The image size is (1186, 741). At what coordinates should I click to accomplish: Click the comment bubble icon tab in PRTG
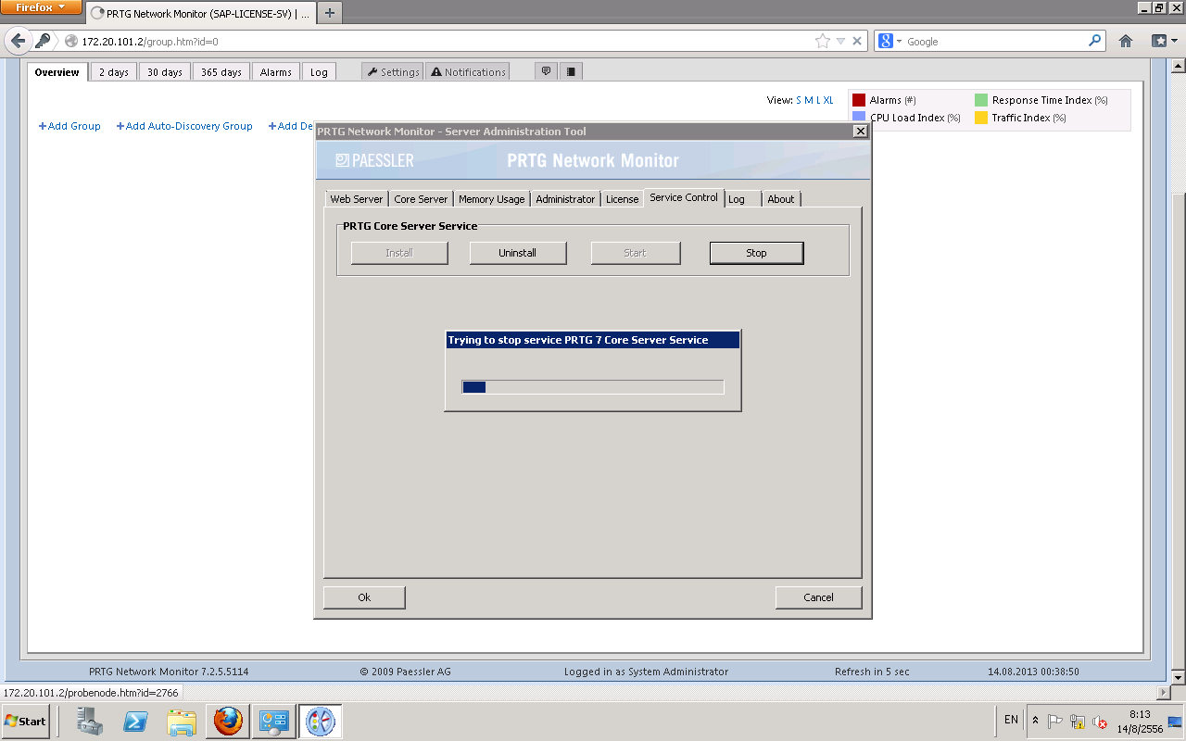click(547, 71)
